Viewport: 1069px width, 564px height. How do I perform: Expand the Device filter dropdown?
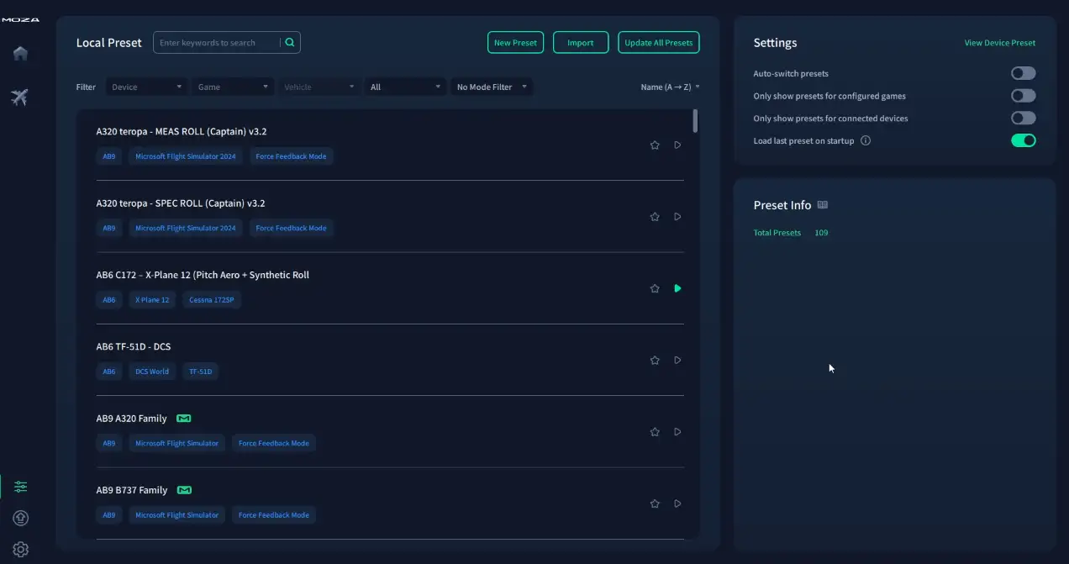(x=146, y=87)
